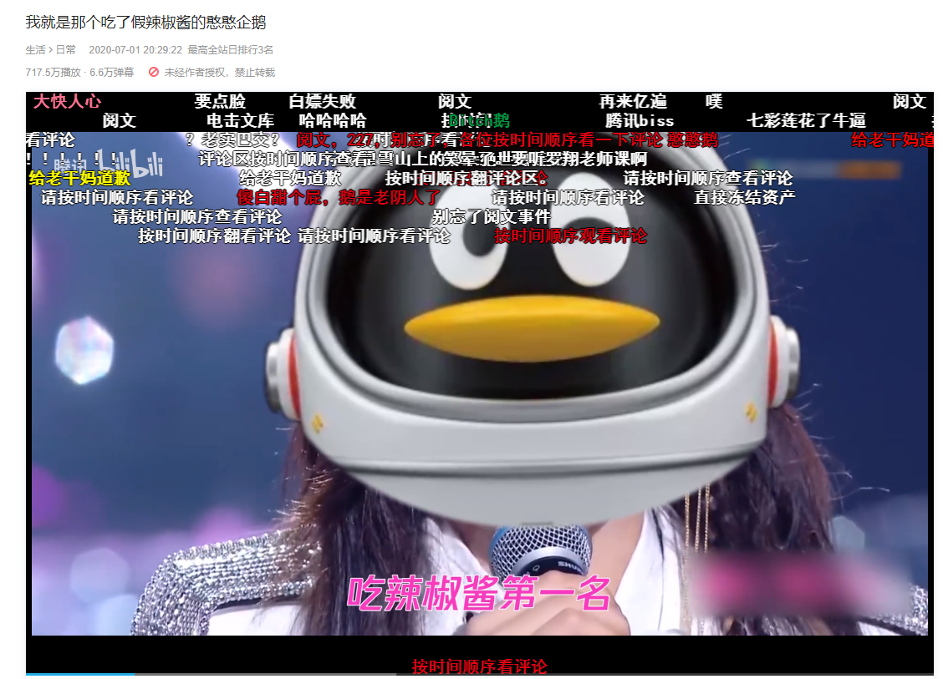Viewport: 943px width, 679px height.
Task: Open the 日常 subcategory link
Action: coord(65,50)
